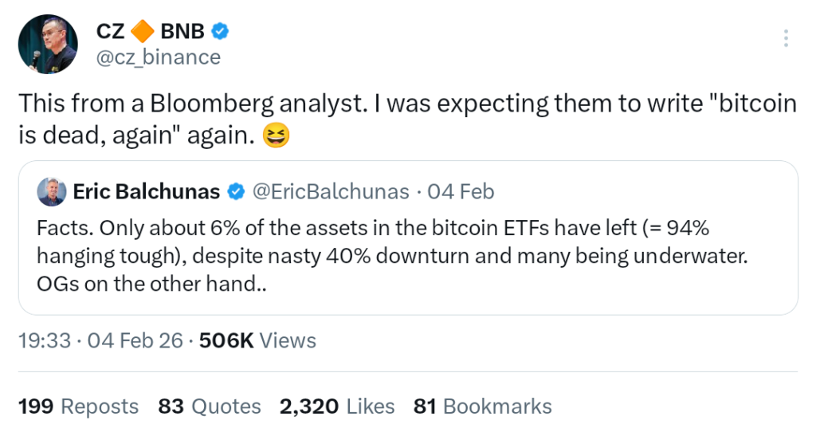Screen dimensions: 816x428
Task: Show the 83 Quotes list
Action: [210, 406]
